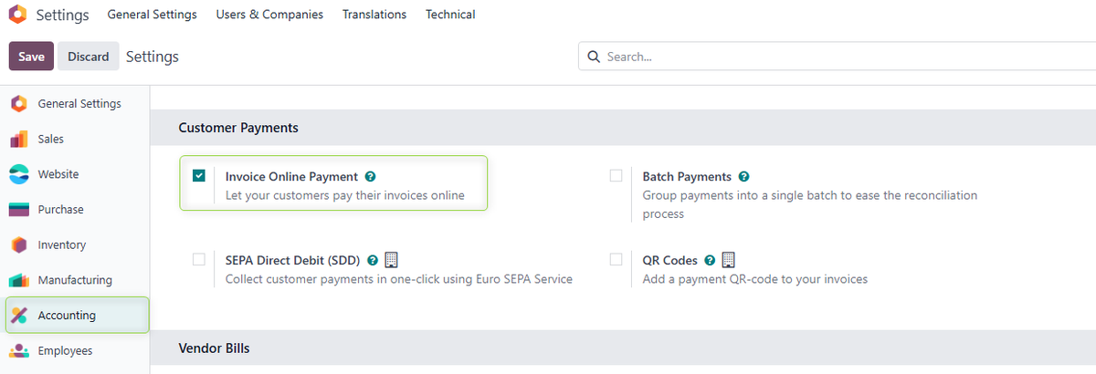Select the Sales settings label
This screenshot has height=374, width=1096.
pyautogui.click(x=50, y=139)
